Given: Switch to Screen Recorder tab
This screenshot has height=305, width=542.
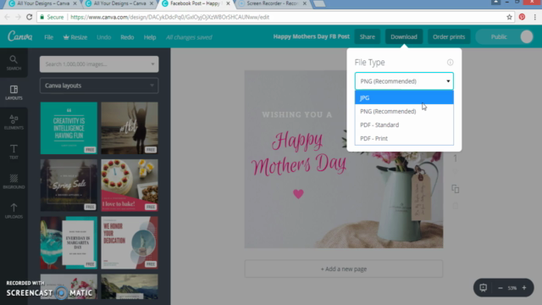Looking at the screenshot, I should coord(273,3).
